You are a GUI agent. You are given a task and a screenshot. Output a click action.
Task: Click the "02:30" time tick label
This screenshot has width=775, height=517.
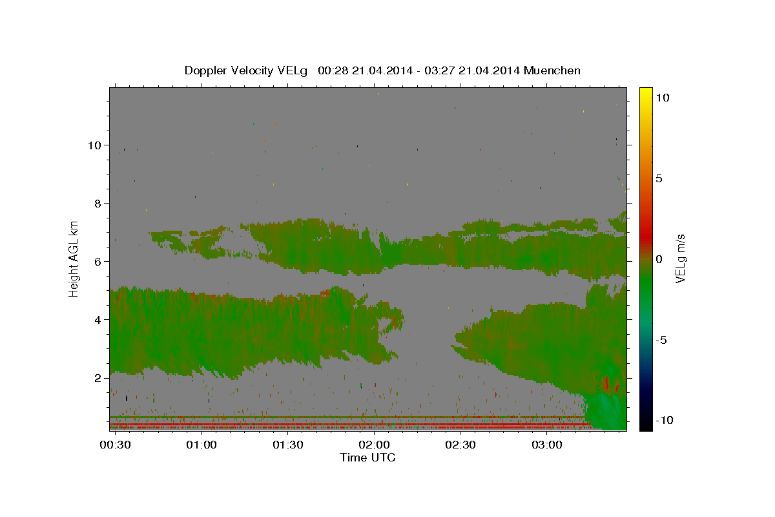pos(460,445)
